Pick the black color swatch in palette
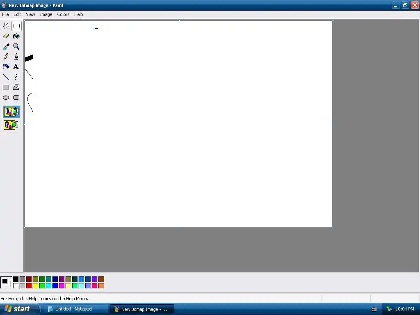The width and height of the screenshot is (420, 315). tap(16, 279)
